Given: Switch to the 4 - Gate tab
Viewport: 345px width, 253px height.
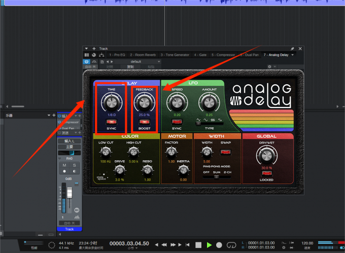Looking at the screenshot, I should (x=200, y=55).
